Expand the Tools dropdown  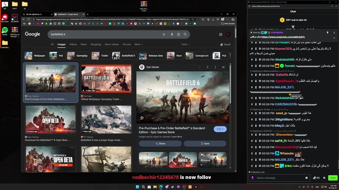tap(185, 44)
